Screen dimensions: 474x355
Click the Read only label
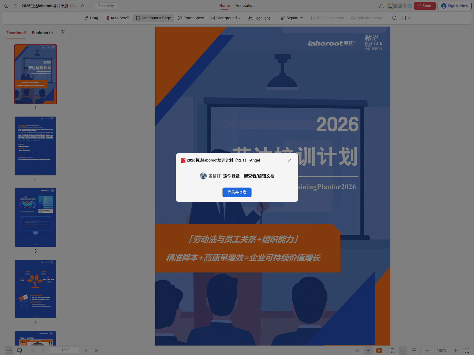106,6
